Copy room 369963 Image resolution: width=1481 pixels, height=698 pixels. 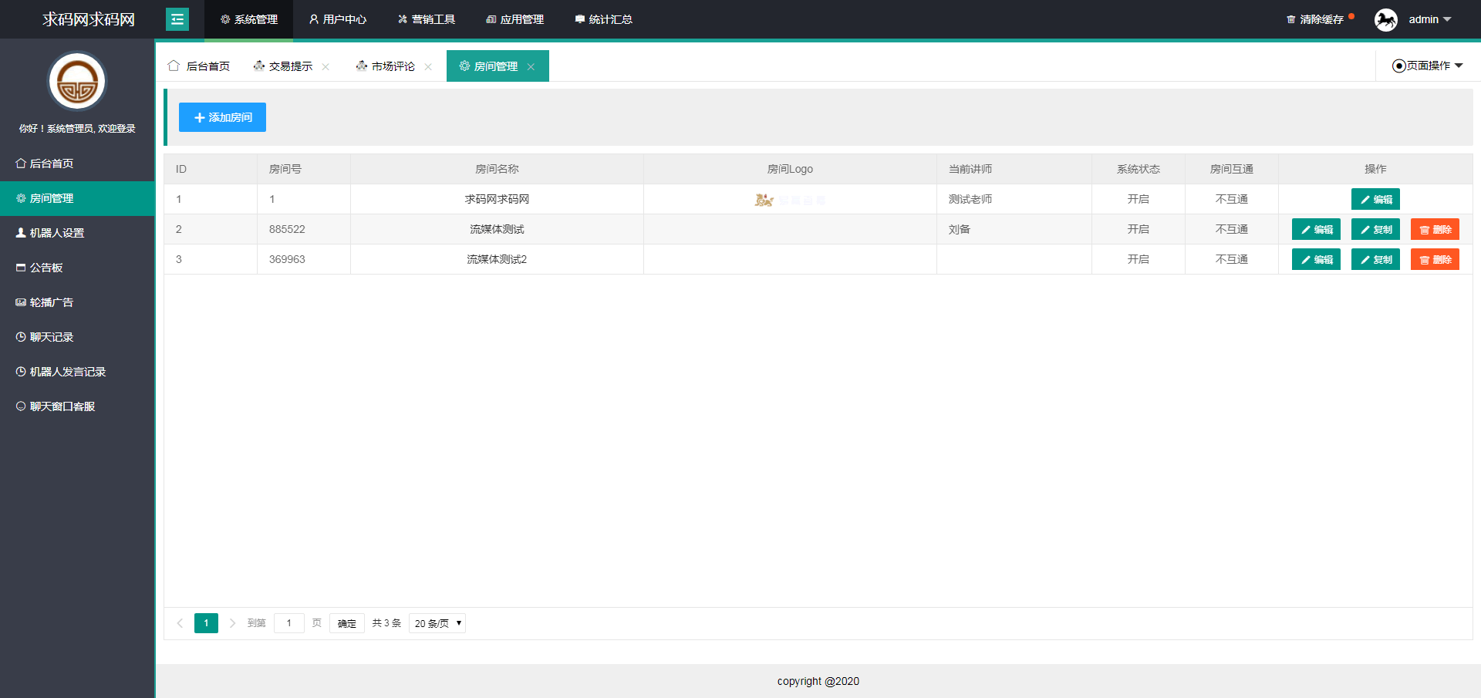1375,259
